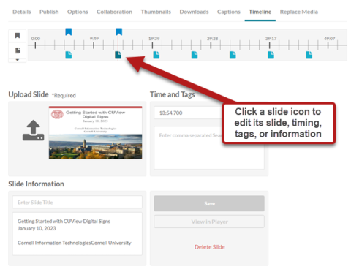
Task: Open the Details tab
Action: click(x=22, y=12)
